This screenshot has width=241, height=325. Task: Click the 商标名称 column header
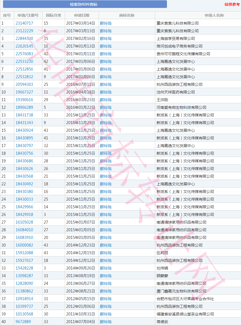click(127, 15)
